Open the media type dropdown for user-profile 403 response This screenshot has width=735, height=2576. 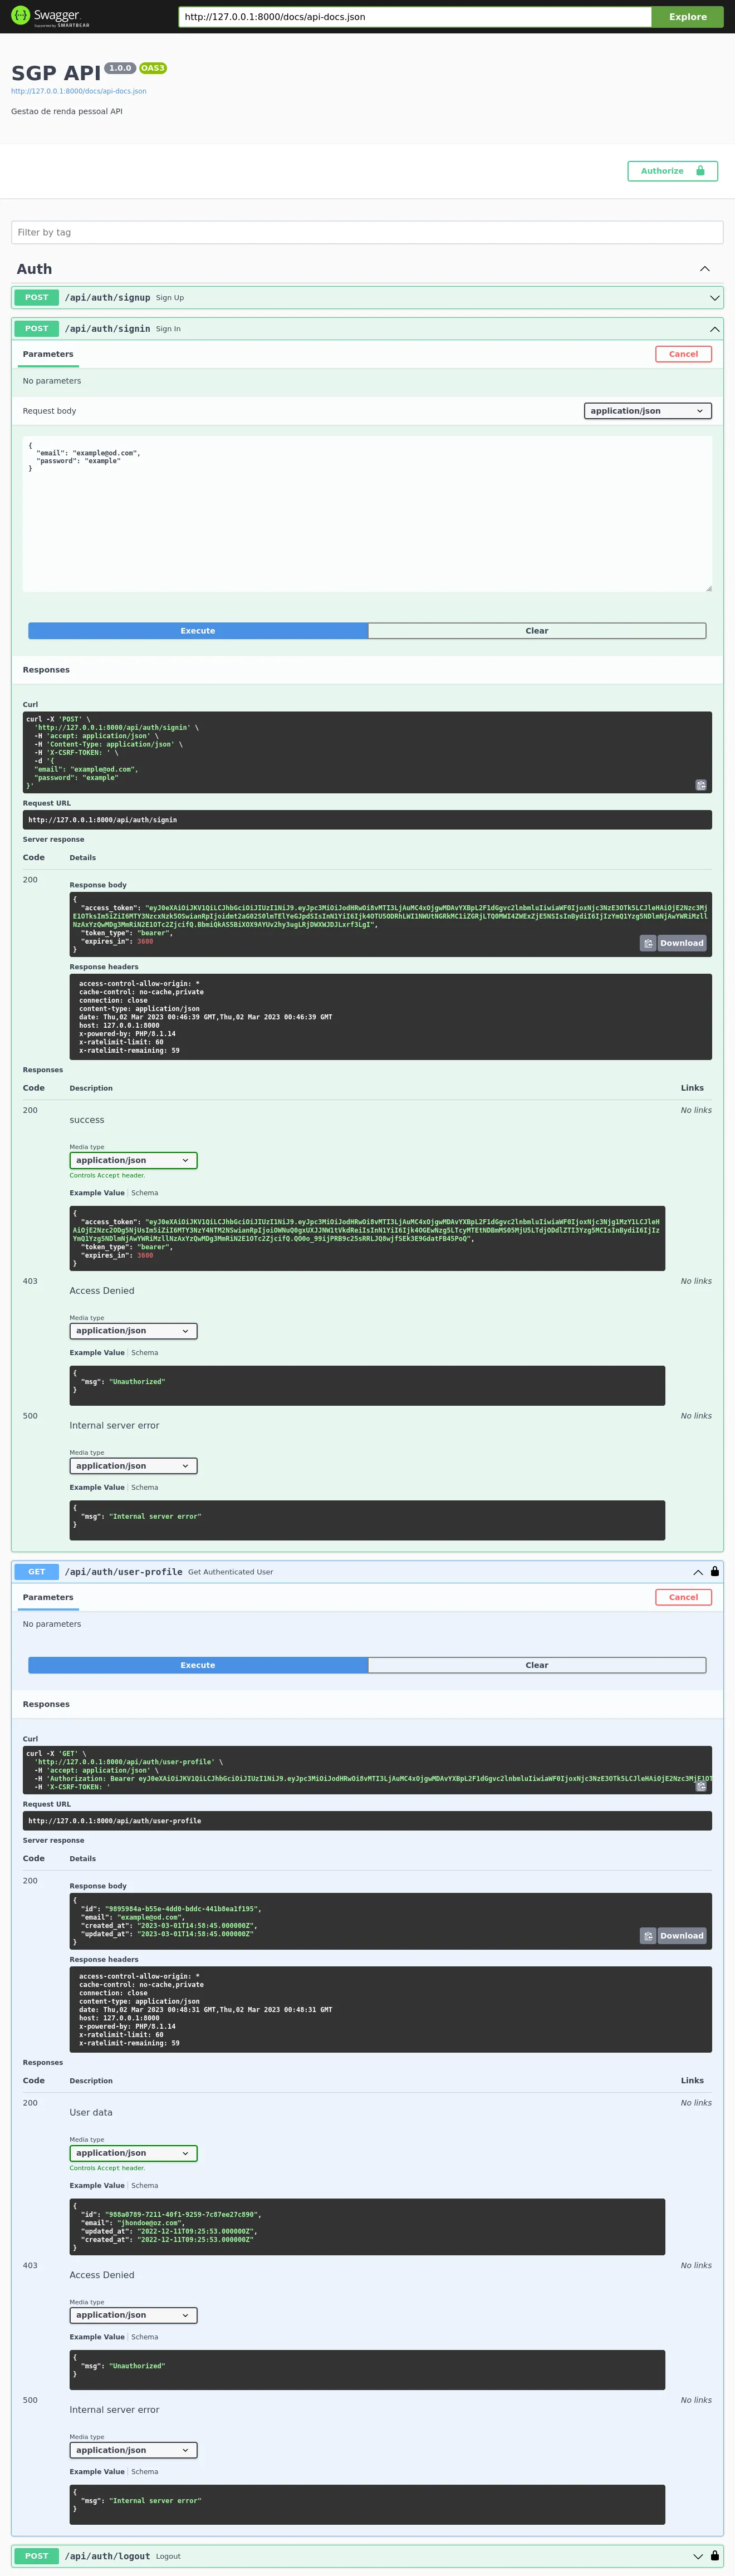(133, 2315)
